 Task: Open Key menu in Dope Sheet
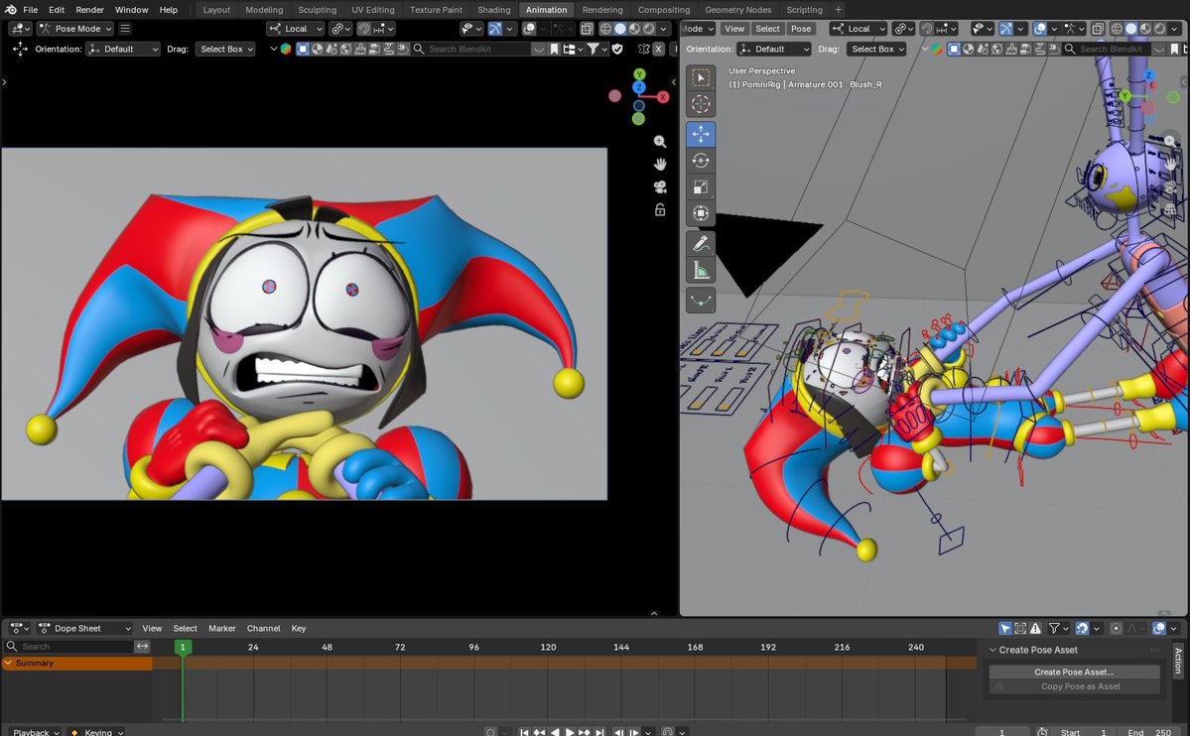click(x=299, y=628)
